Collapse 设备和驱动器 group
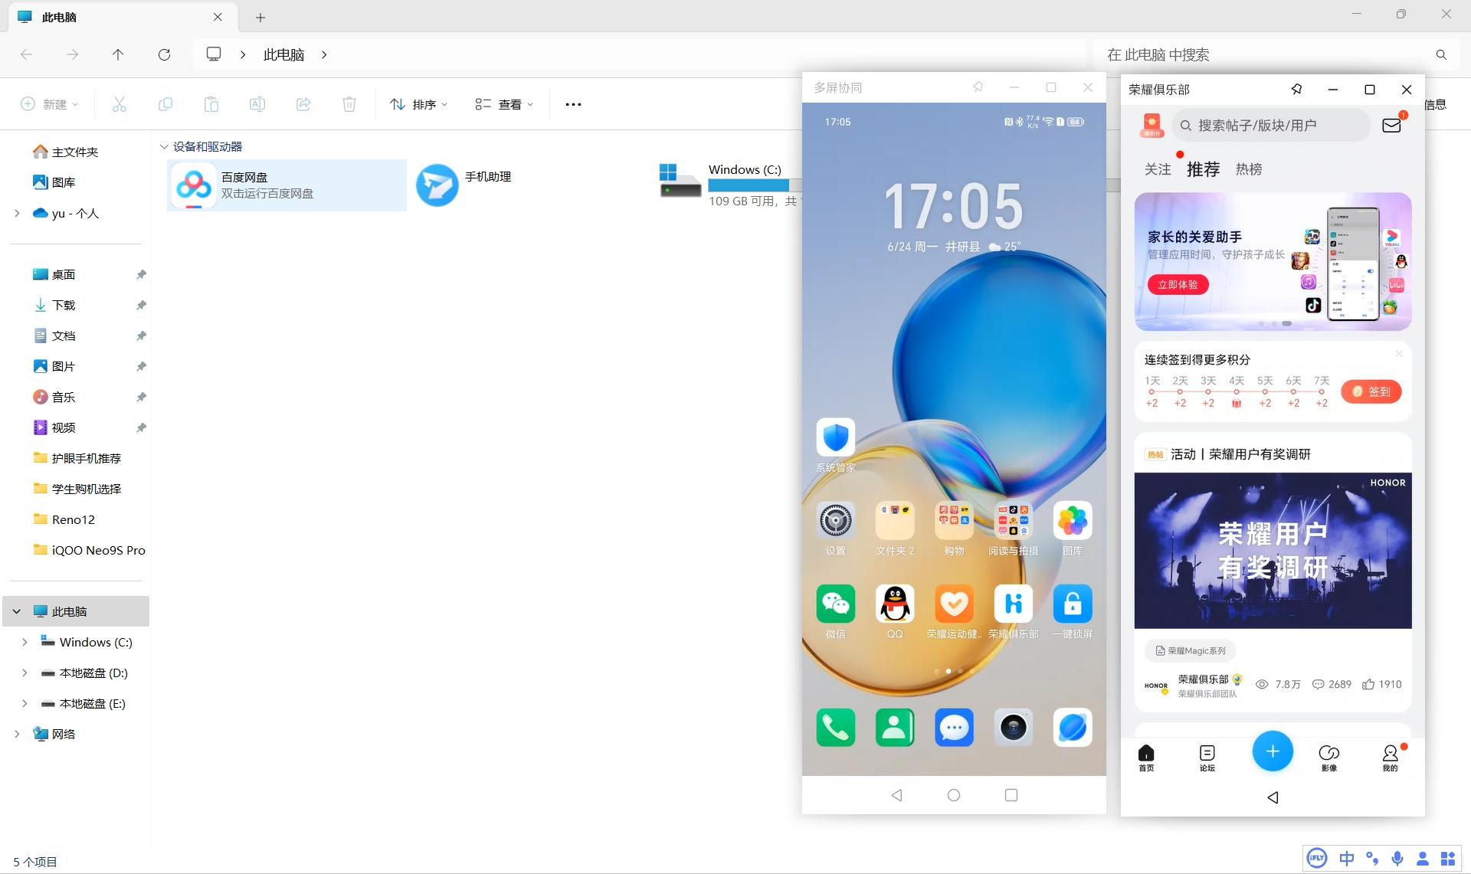Viewport: 1471px width, 874px height. 164,146
